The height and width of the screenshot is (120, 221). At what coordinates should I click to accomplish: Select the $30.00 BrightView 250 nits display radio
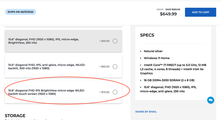tap(115, 41)
